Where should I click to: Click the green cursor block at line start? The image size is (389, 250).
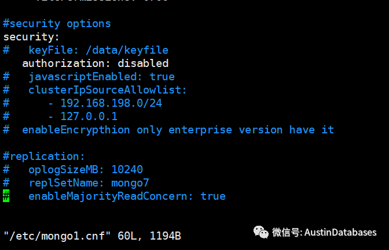[x=6, y=196]
